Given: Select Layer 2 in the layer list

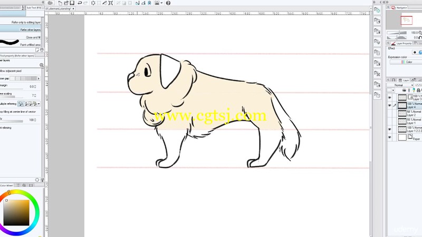Looking at the screenshot, I should pyautogui.click(x=410, y=113).
